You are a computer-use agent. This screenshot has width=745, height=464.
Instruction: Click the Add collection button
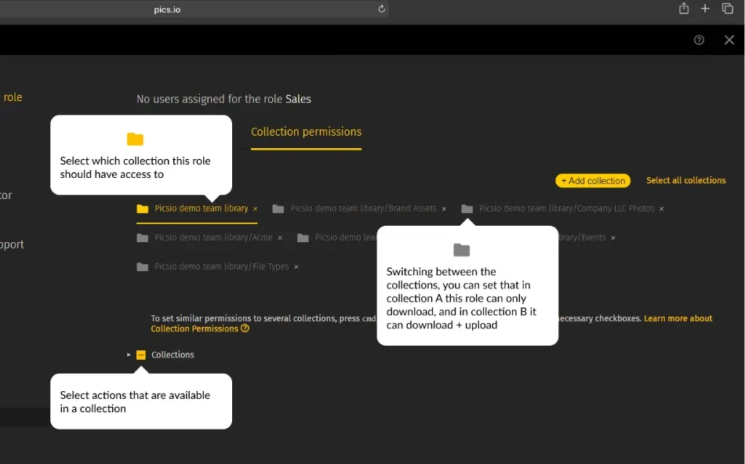pyautogui.click(x=592, y=180)
